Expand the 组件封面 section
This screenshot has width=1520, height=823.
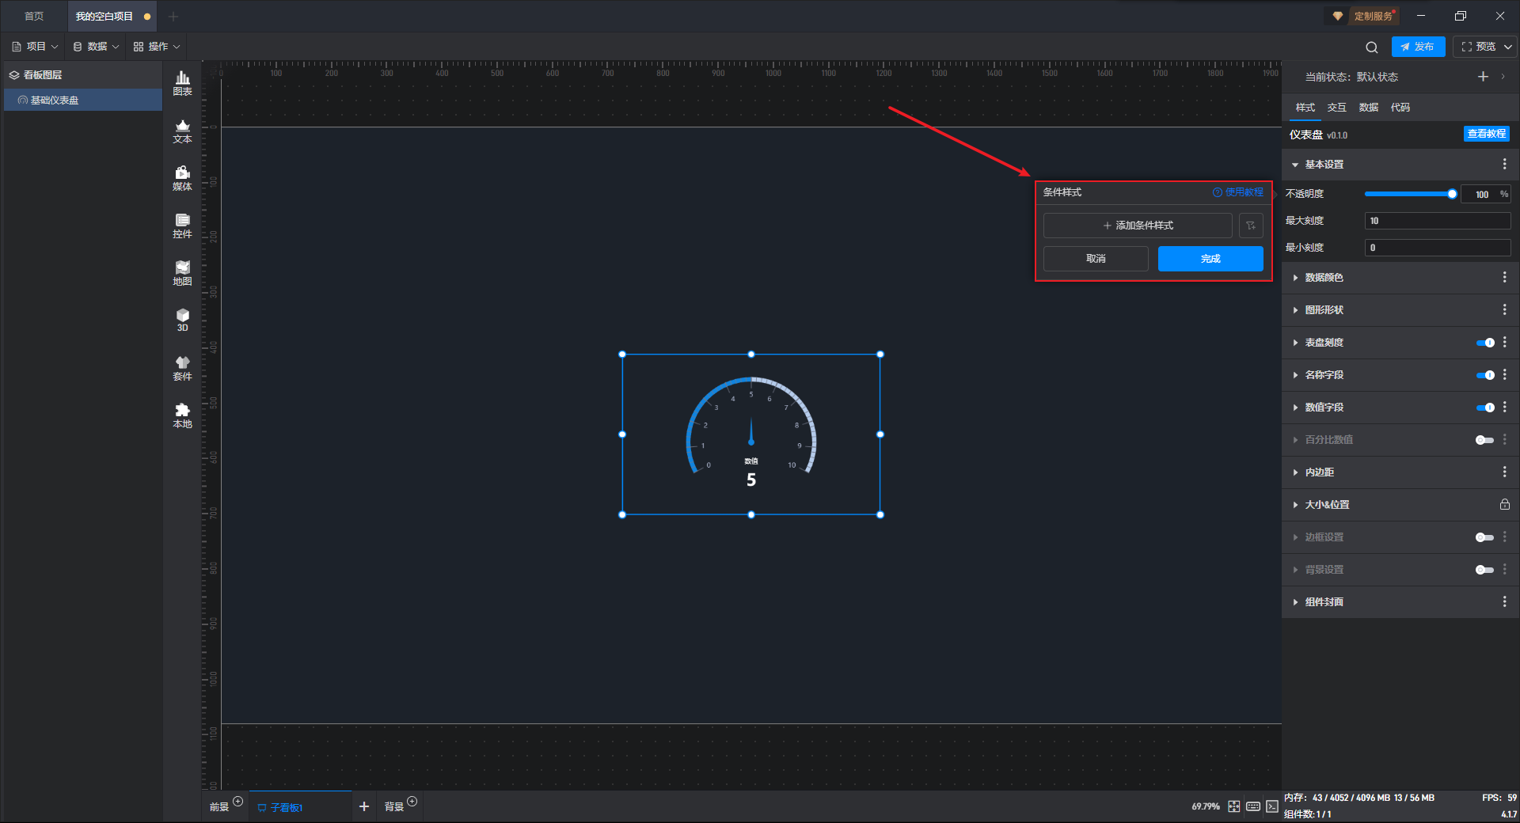(x=1295, y=602)
